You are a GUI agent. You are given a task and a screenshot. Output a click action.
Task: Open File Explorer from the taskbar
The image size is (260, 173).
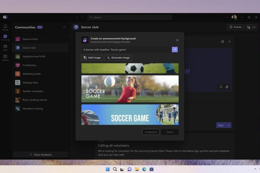[x=137, y=169]
